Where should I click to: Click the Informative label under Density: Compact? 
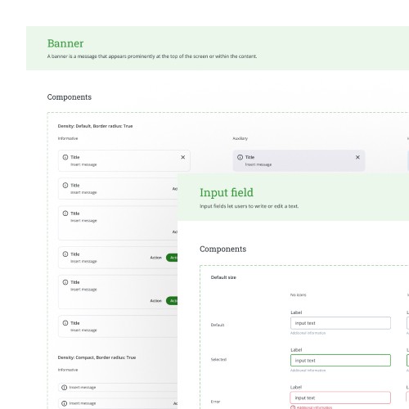click(x=68, y=370)
